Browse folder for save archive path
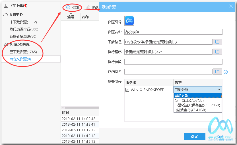Screen dimensions: 237x145 point(217,72)
